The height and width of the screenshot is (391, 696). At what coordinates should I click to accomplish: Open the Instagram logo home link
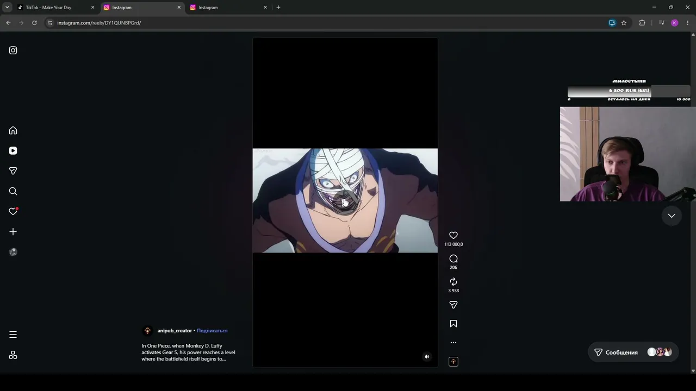click(x=13, y=51)
